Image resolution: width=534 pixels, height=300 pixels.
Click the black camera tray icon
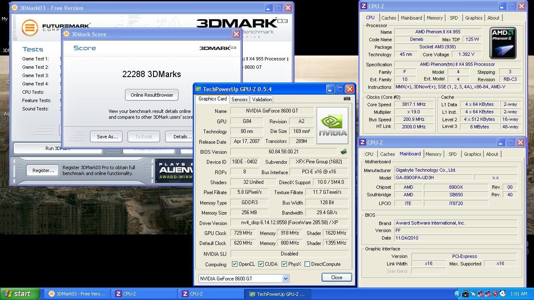(x=466, y=294)
